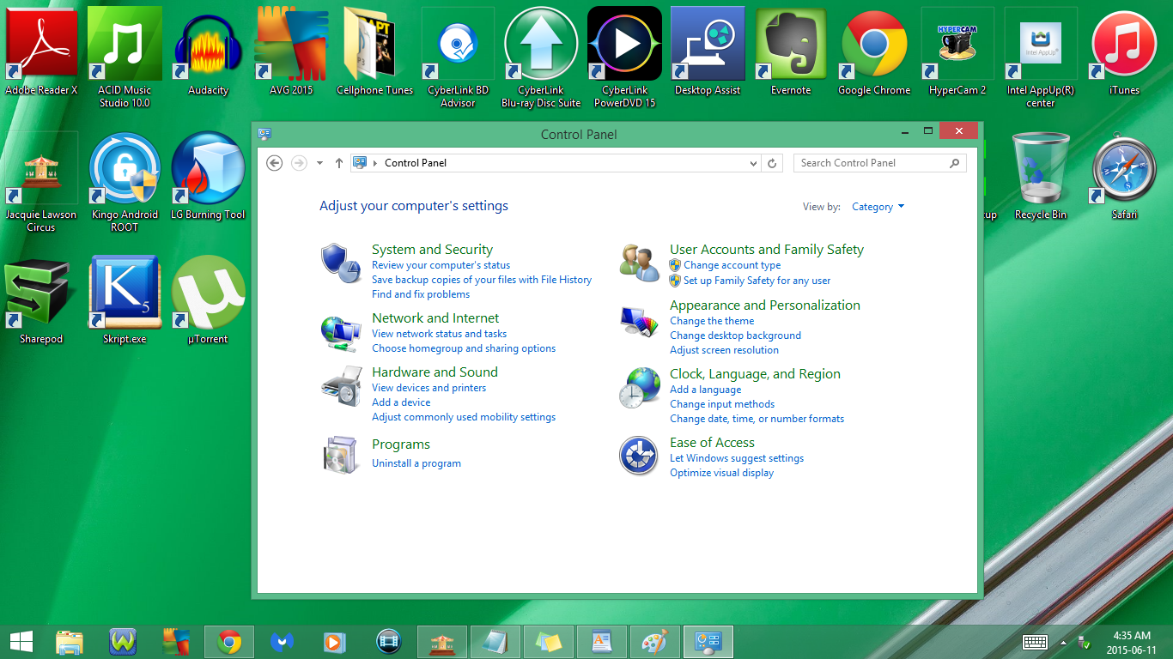Refresh the Control Panel view
The width and height of the screenshot is (1173, 659).
[x=772, y=163]
